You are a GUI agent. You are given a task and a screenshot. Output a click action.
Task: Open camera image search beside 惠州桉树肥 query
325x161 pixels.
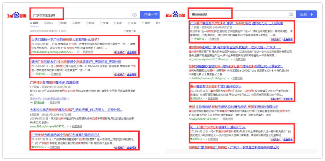(291, 14)
